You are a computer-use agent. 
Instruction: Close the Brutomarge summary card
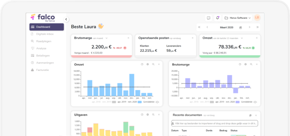click(x=128, y=38)
